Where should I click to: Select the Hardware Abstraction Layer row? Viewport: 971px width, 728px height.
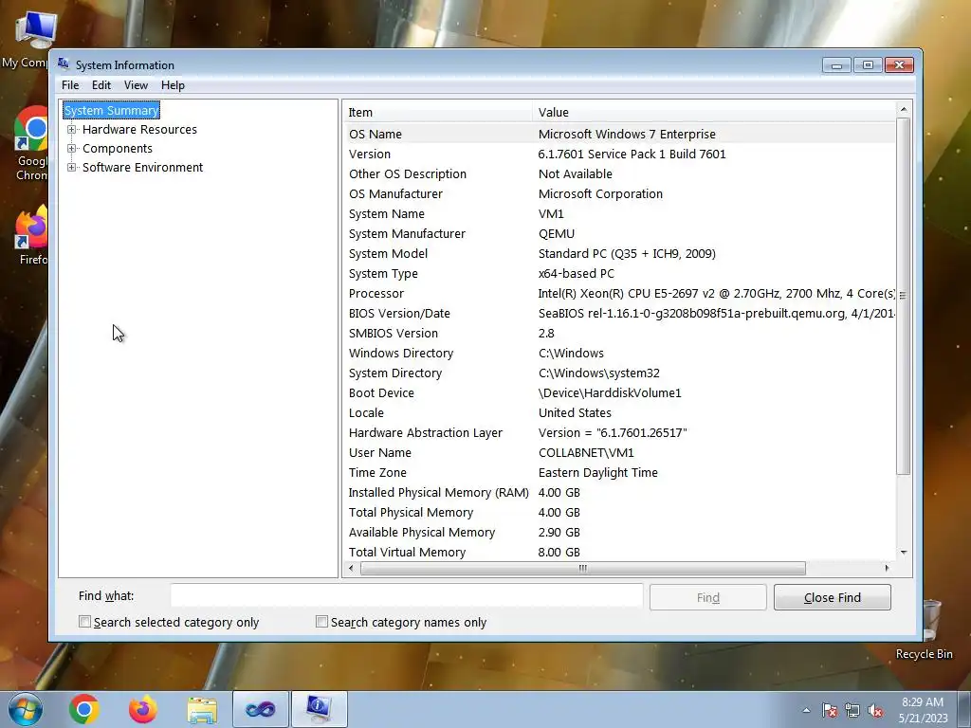click(x=619, y=432)
